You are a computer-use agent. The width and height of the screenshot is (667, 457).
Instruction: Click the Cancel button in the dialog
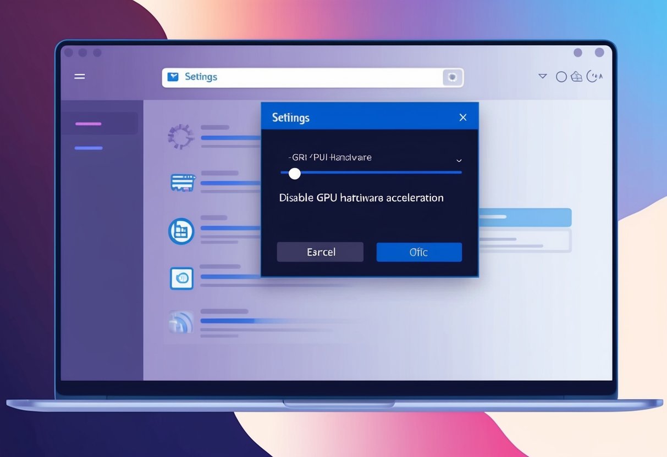[x=320, y=252]
